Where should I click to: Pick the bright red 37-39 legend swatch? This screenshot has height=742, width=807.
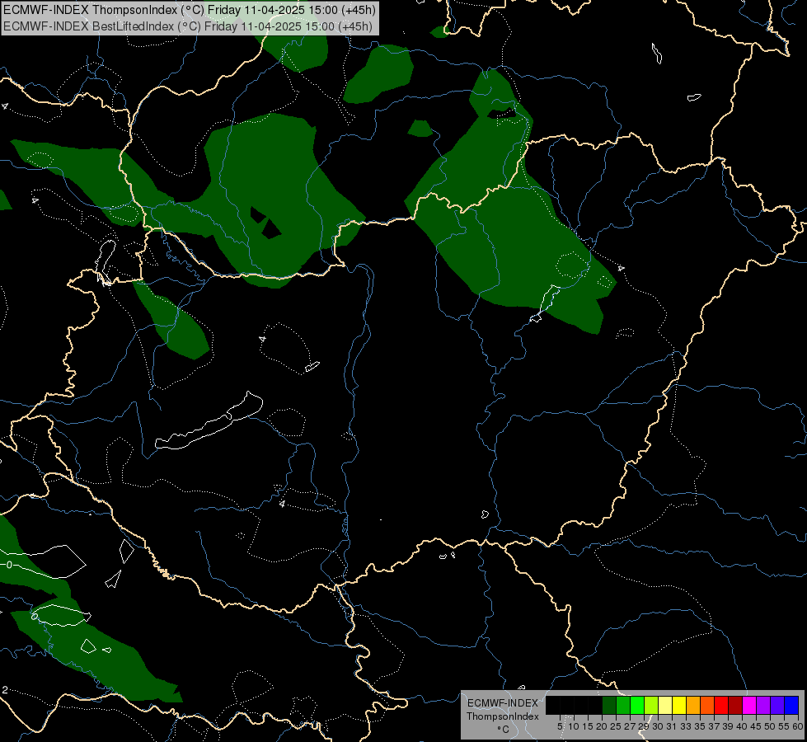pyautogui.click(x=721, y=705)
